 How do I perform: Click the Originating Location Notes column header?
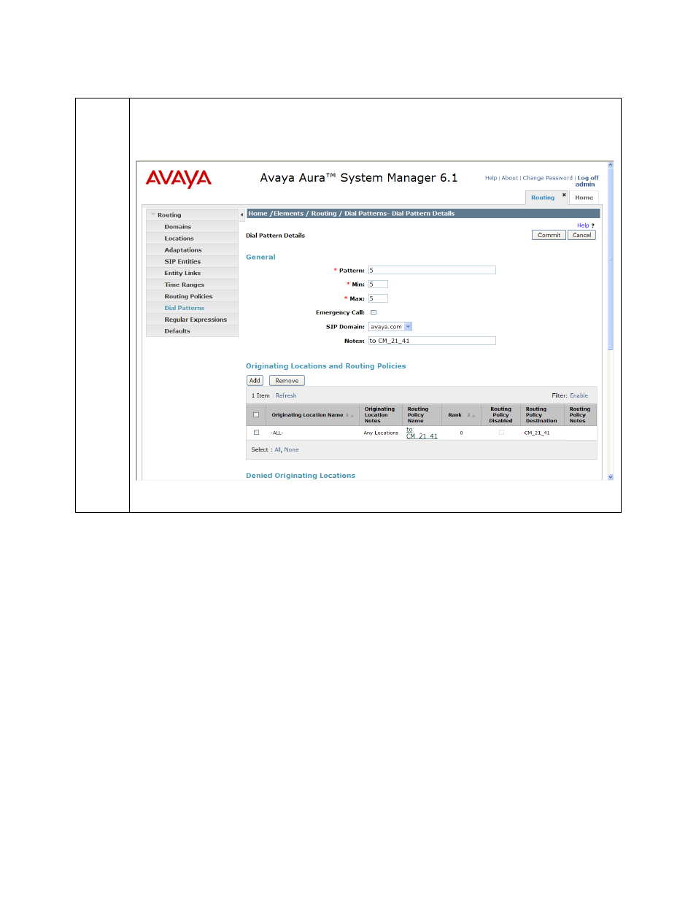click(379, 415)
